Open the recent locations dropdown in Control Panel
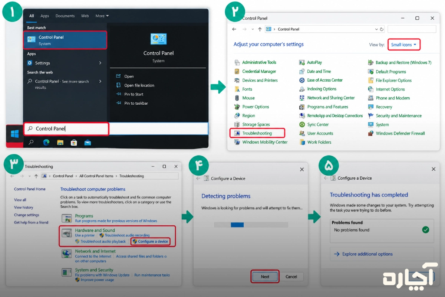445x297 pixels. click(253, 29)
